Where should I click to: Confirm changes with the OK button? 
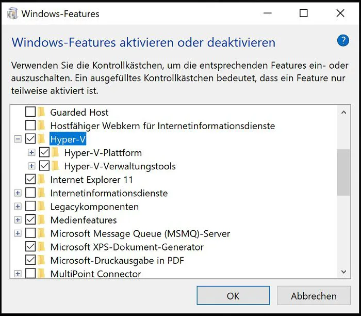point(233,295)
